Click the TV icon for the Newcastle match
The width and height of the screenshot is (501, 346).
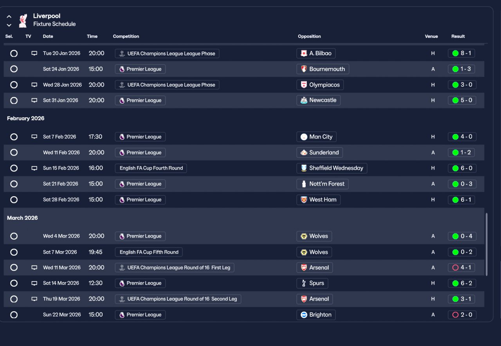[x=34, y=100]
